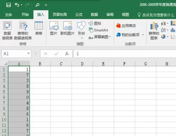Select column G header
Image resolution: width=176 pixels, height=136 pixels.
(146, 64)
